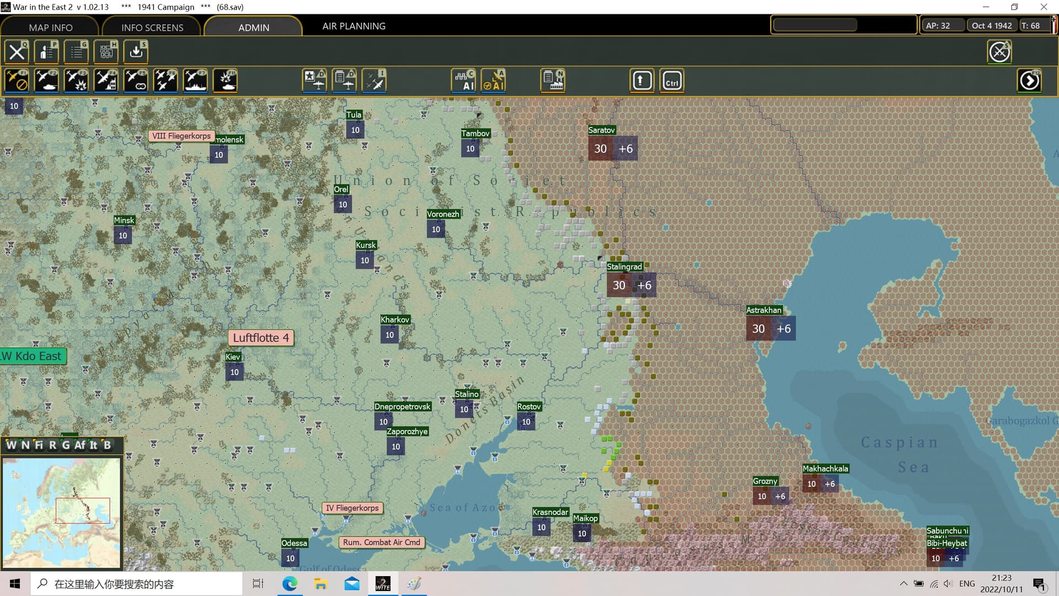This screenshot has width=1059, height=596.
Task: Click the AI auto air icon (A)
Action: [x=493, y=81]
